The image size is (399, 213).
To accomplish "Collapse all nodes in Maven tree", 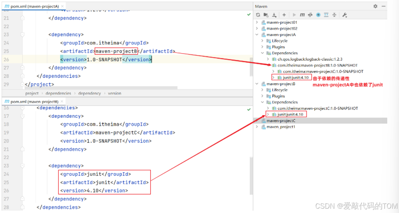I will pyautogui.click(x=334, y=15).
